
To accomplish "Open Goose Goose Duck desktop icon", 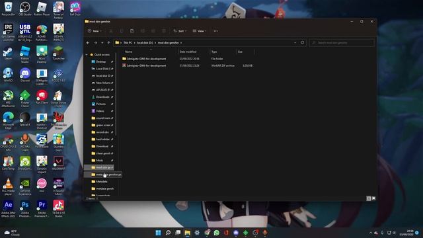I will click(58, 99).
